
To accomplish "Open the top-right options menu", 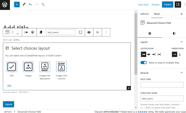I will pyautogui.click(x=185, y=5).
